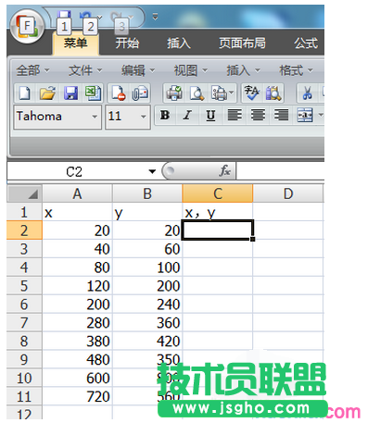Open the research binoculars icon
This screenshot has height=423, width=368.
coord(273,93)
